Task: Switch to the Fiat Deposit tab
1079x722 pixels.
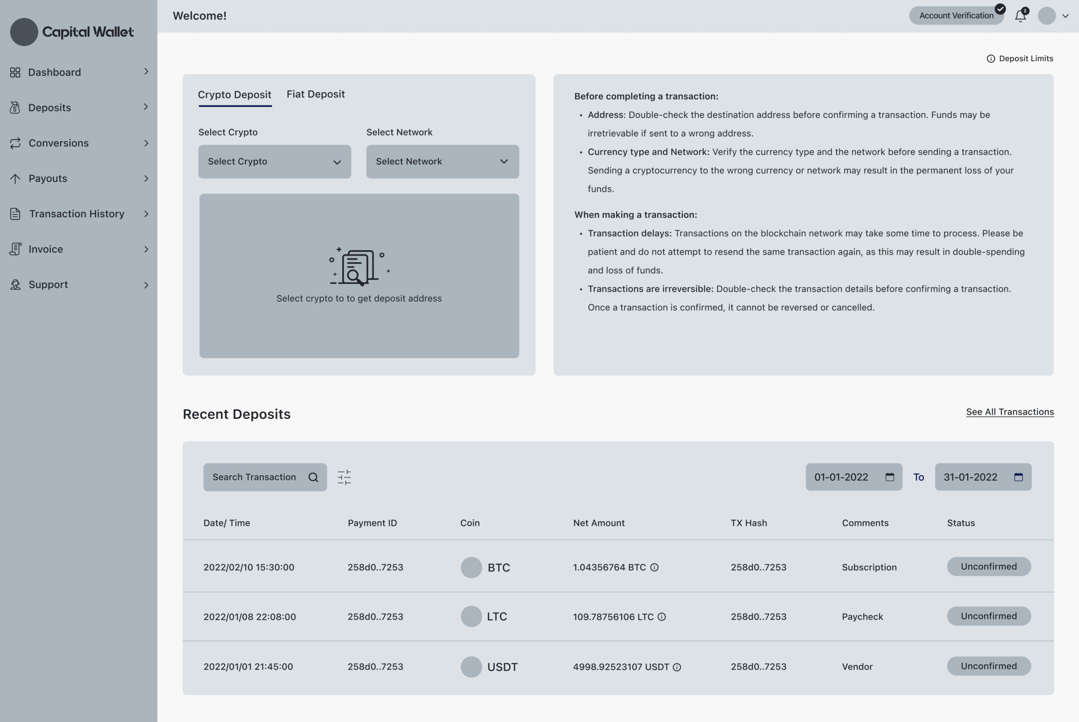Action: pos(316,94)
